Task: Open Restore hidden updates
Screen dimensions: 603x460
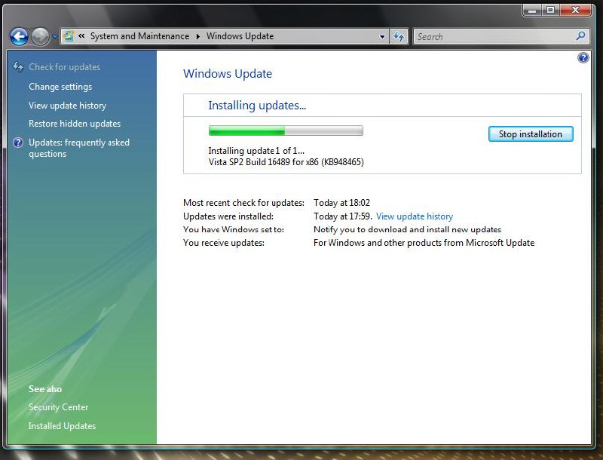Action: point(75,124)
